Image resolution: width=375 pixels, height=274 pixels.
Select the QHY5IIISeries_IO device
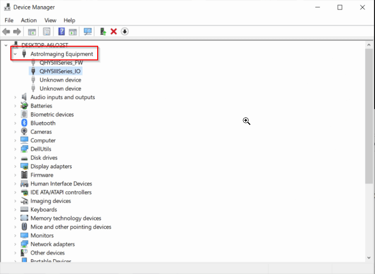60,71
